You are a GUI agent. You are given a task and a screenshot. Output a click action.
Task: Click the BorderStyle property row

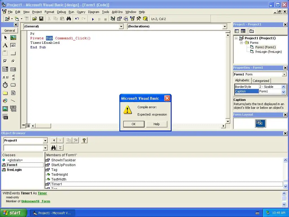point(258,87)
